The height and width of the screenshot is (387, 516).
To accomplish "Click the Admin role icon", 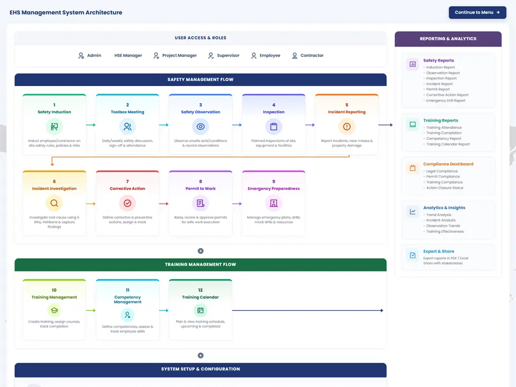I will 81,56.
